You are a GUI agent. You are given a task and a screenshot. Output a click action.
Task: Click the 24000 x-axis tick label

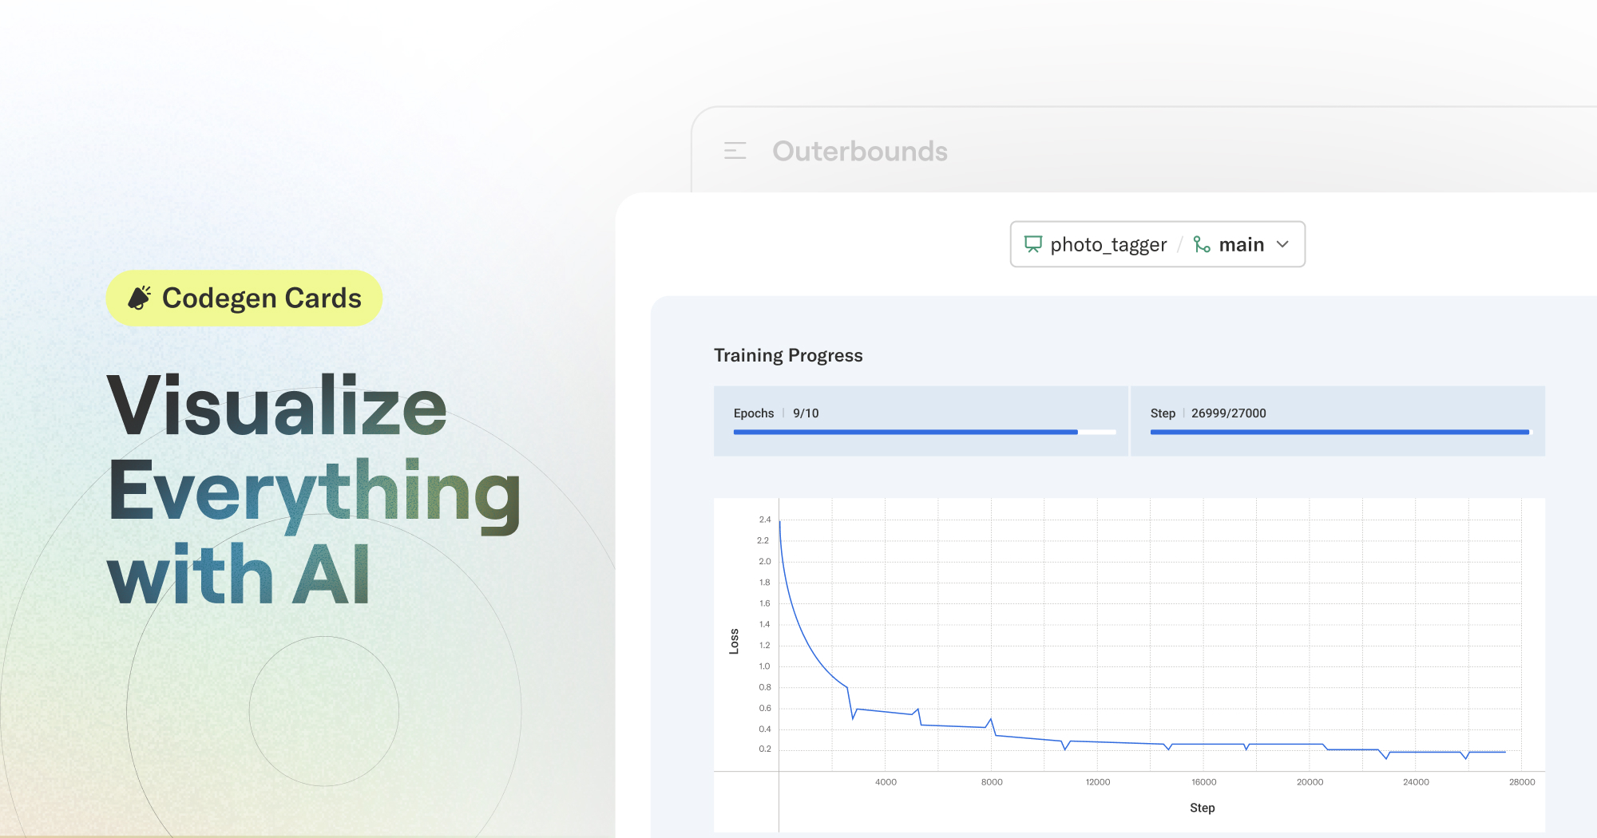1416,782
